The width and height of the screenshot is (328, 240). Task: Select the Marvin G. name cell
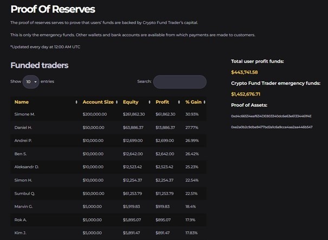click(x=24, y=206)
